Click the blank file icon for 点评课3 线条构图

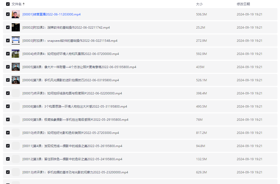point(16,93)
